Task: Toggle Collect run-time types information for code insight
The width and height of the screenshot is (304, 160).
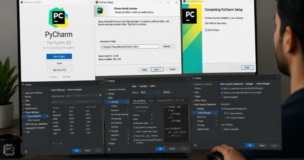Action: [222, 92]
